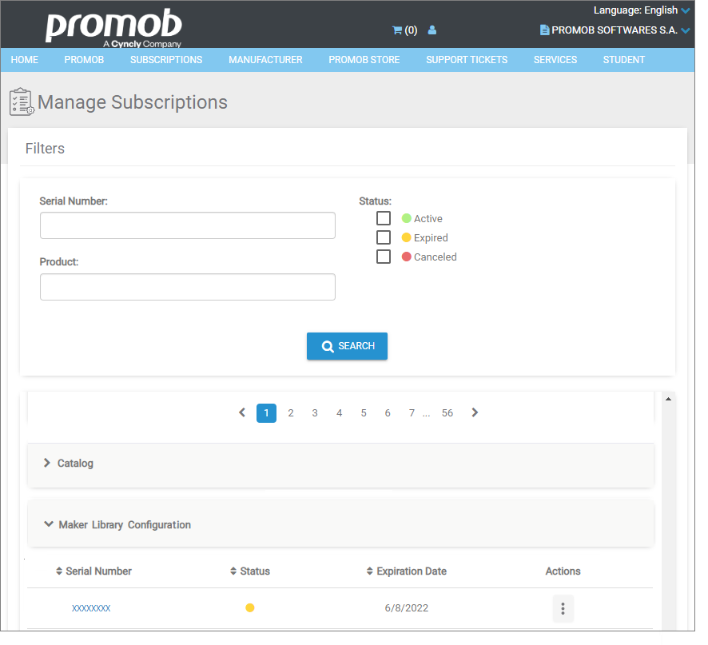The height and width of the screenshot is (645, 708).
Task: Open the PROMOB STORE menu
Action: tap(364, 60)
